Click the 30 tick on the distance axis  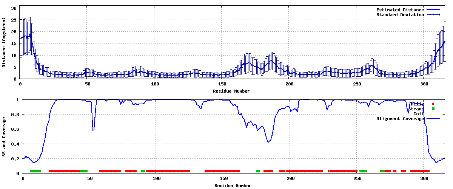tap(14, 8)
